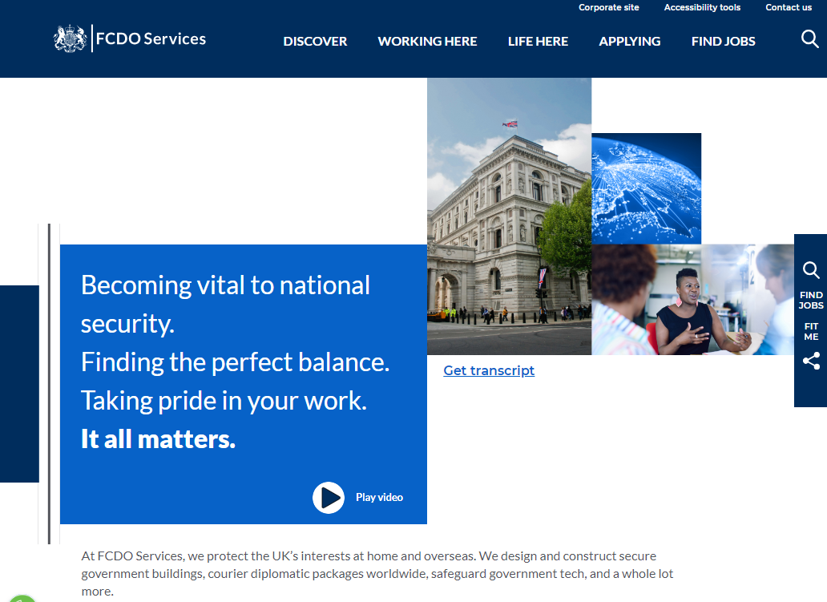The image size is (827, 602).
Task: Expand the WORKING HERE navigation menu
Action: [427, 41]
